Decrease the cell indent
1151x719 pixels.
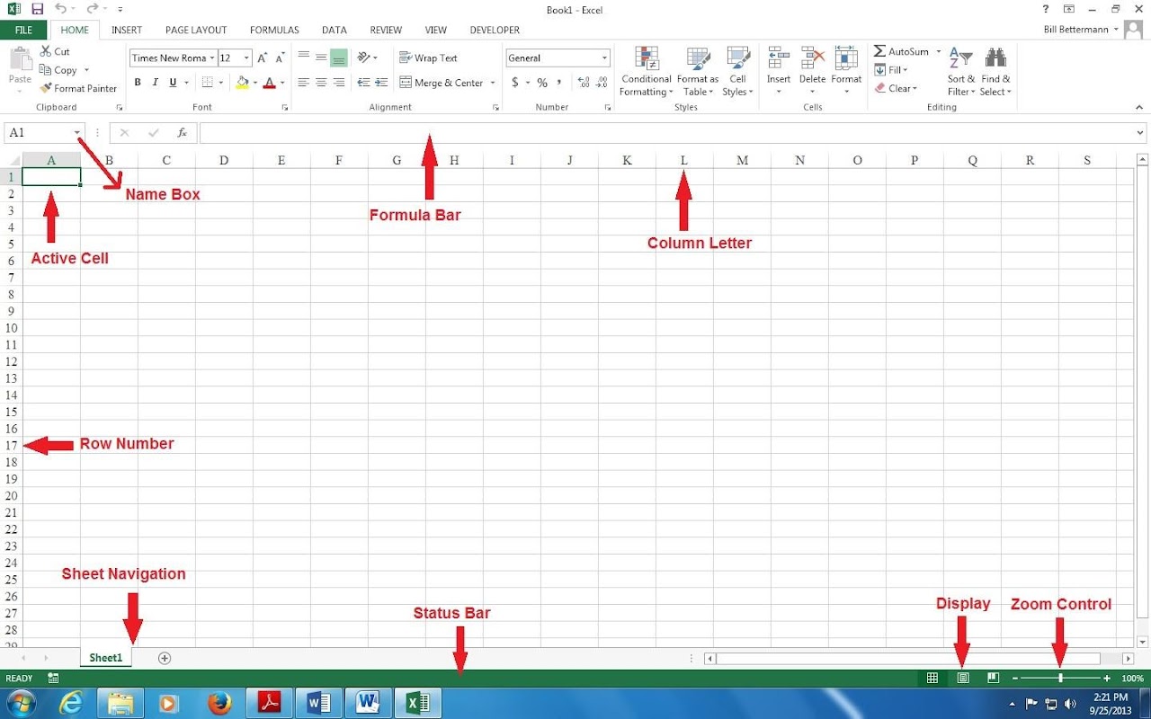[x=363, y=83]
